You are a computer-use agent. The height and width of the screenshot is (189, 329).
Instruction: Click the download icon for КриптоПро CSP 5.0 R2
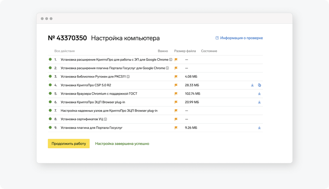pos(252,85)
